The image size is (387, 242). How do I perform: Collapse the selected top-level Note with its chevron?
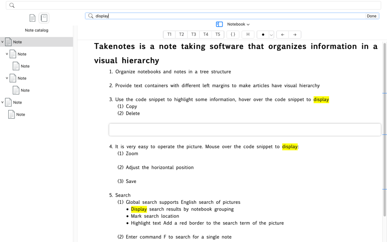pos(2,42)
